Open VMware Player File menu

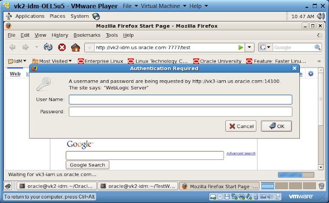point(130,6)
